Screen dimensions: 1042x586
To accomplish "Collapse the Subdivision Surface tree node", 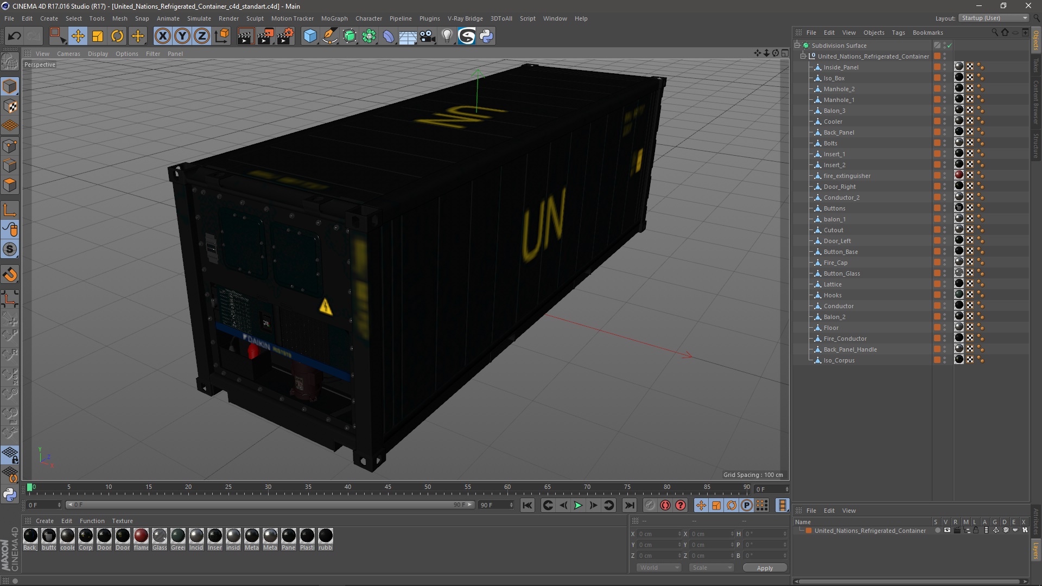I will click(x=797, y=46).
